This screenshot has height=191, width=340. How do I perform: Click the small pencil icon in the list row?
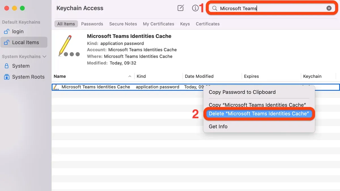point(56,87)
